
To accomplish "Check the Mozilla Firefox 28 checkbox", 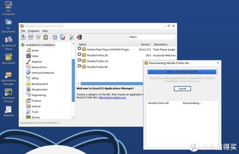I will [79, 54].
